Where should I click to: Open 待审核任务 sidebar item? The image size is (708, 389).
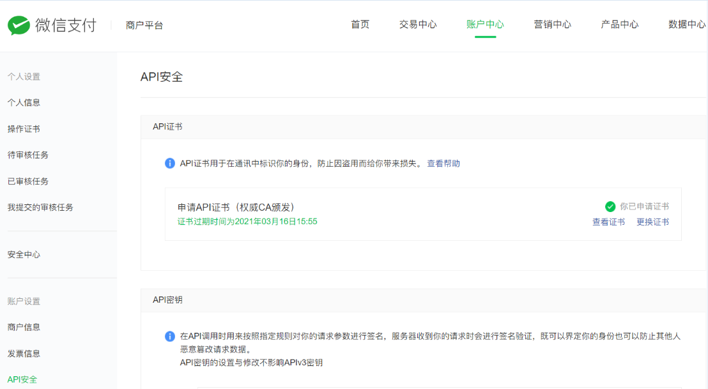[28, 155]
